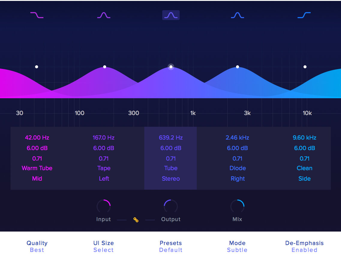Click the Mix knob
Screen dimensions: 341x263
tap(237, 206)
